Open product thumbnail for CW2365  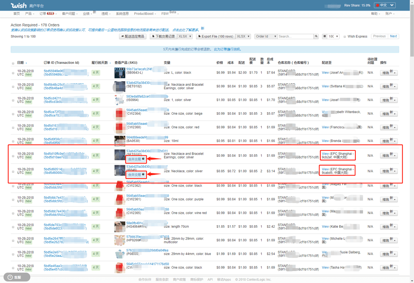tap(119, 213)
